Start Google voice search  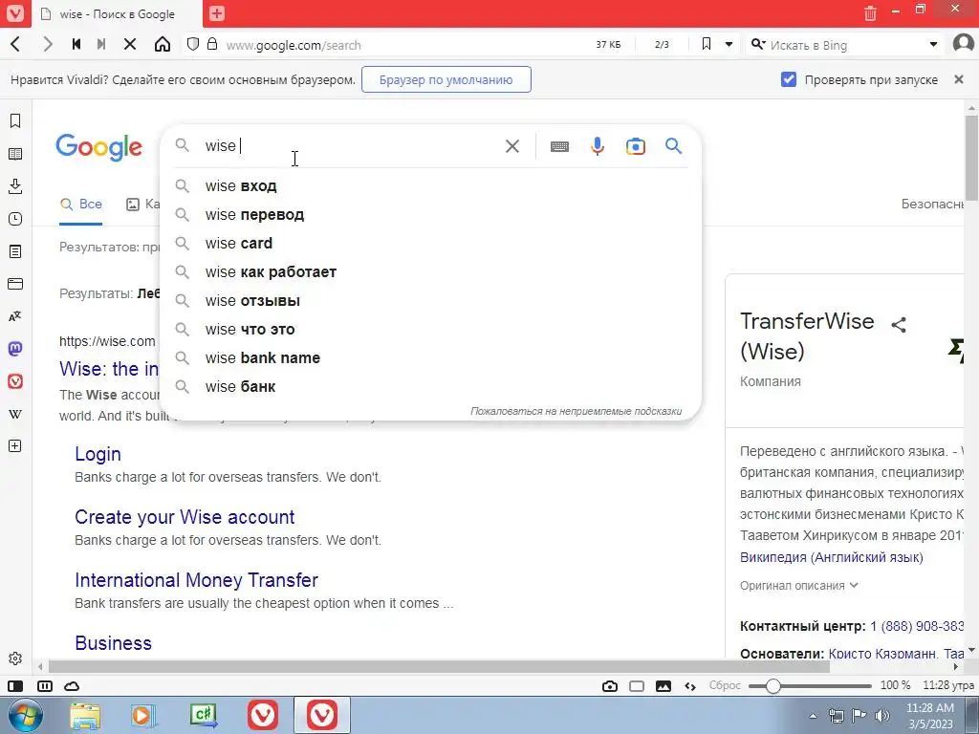click(x=598, y=146)
